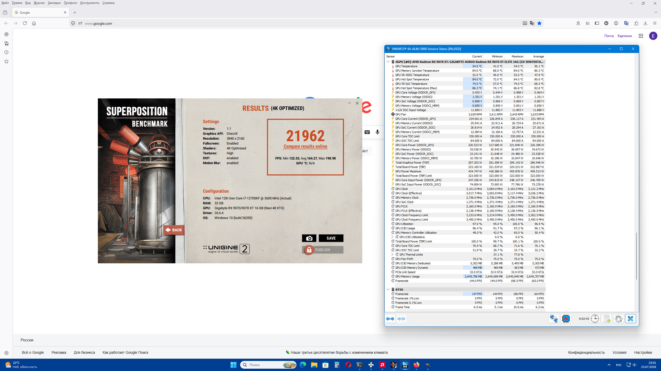This screenshot has width=661, height=371.
Task: Show hidden system tray icons chevron
Action: click(609, 365)
